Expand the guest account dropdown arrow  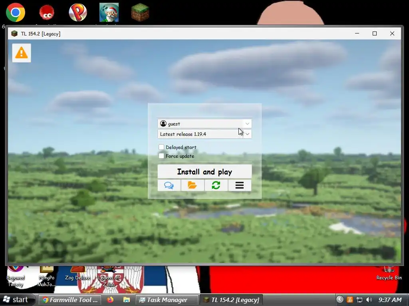[x=247, y=124]
